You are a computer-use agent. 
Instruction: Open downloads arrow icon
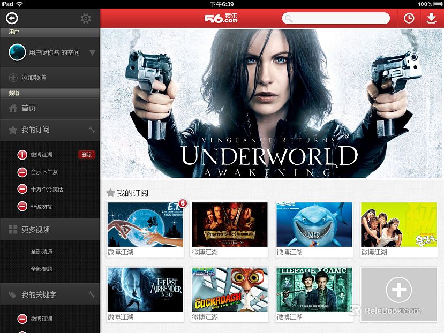tap(431, 18)
